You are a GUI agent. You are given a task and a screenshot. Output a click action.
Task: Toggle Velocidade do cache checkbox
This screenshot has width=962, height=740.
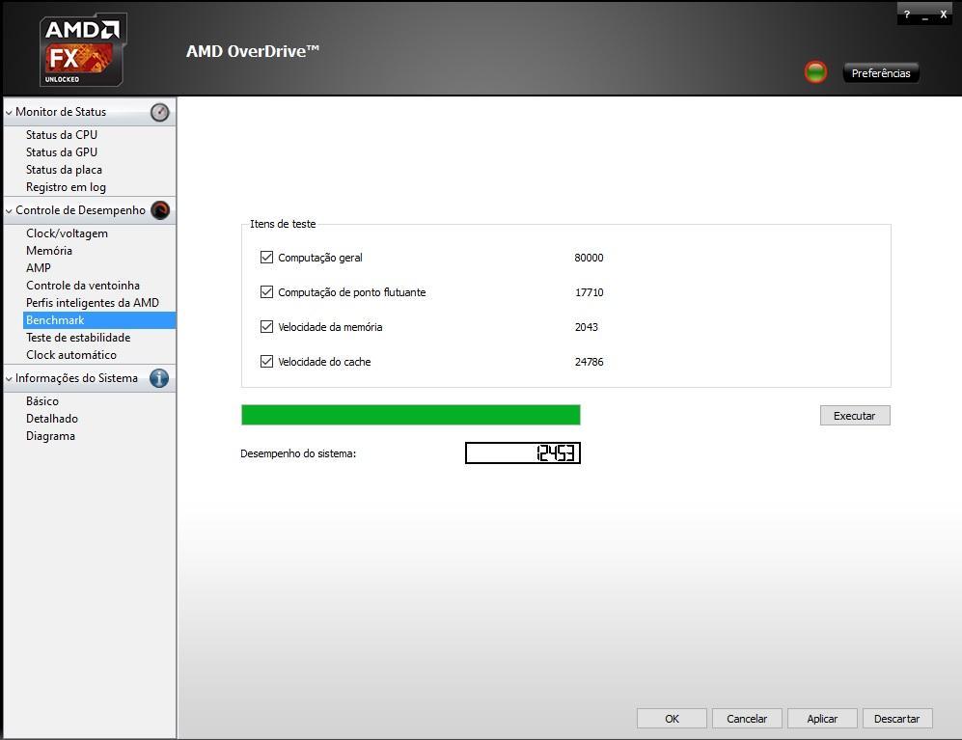point(266,362)
